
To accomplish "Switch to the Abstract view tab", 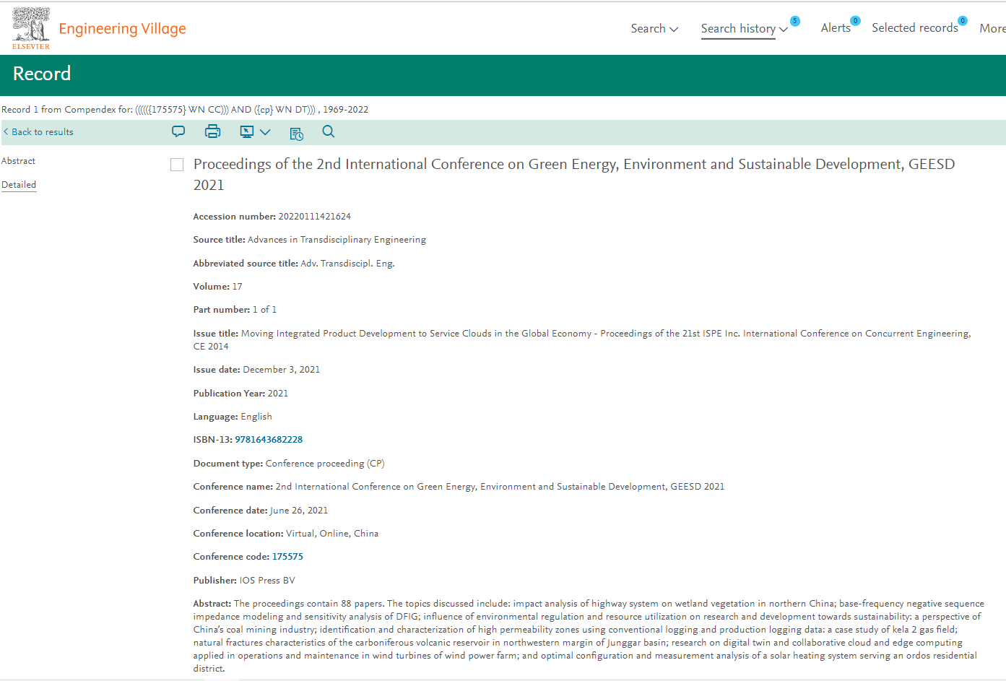I will click(x=18, y=161).
